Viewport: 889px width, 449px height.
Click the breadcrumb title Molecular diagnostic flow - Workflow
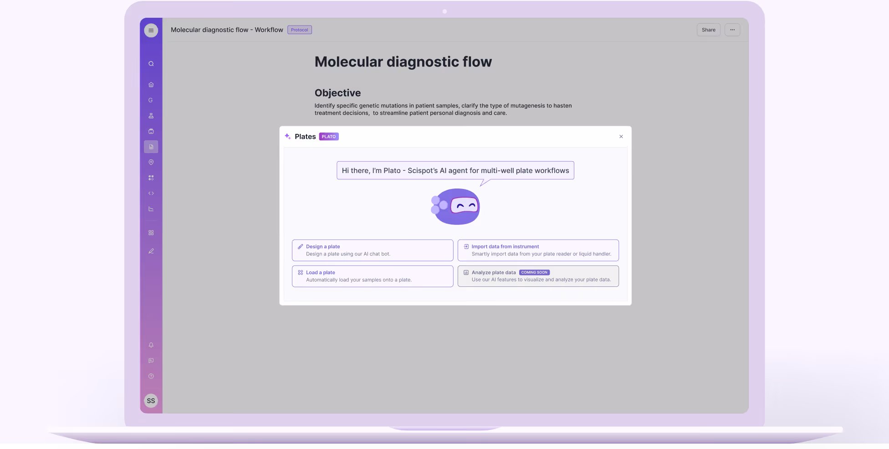coord(227,30)
